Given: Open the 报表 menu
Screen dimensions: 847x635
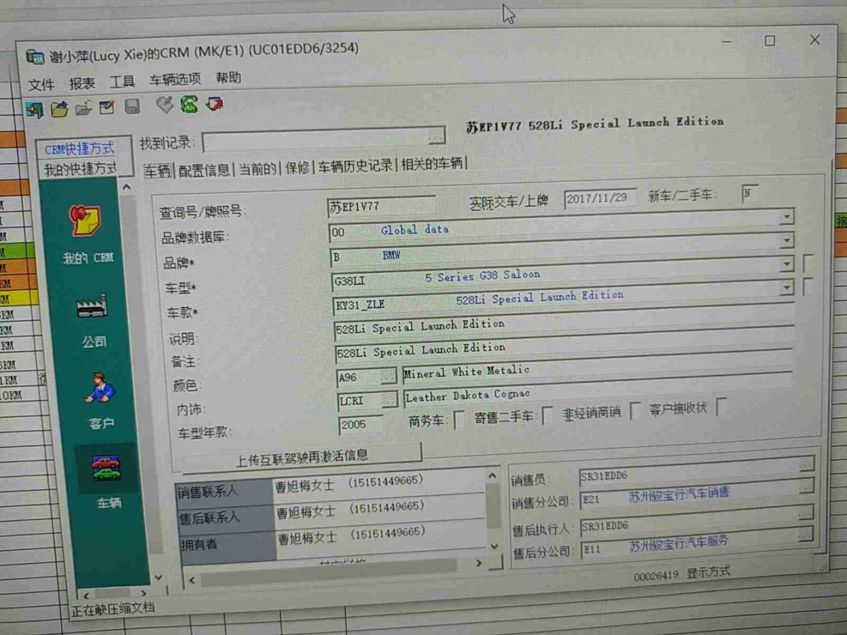Looking at the screenshot, I should click(x=82, y=83).
